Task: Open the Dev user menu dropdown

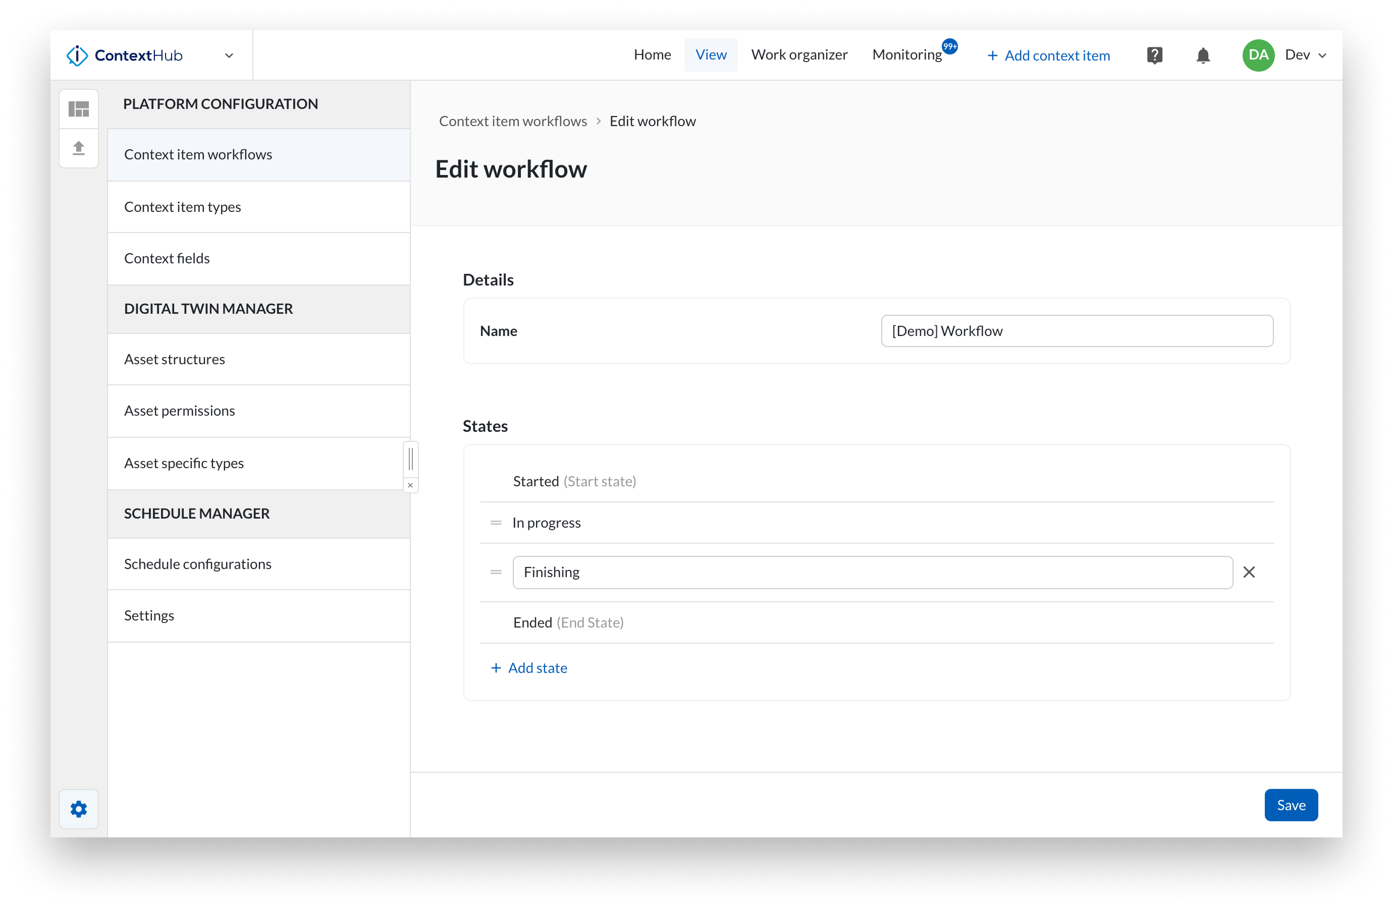Action: pos(1305,55)
